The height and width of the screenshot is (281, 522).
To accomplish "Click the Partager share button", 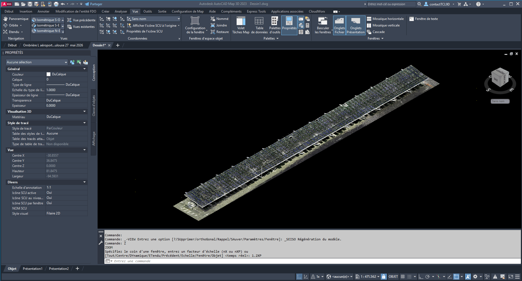I will point(93,4).
